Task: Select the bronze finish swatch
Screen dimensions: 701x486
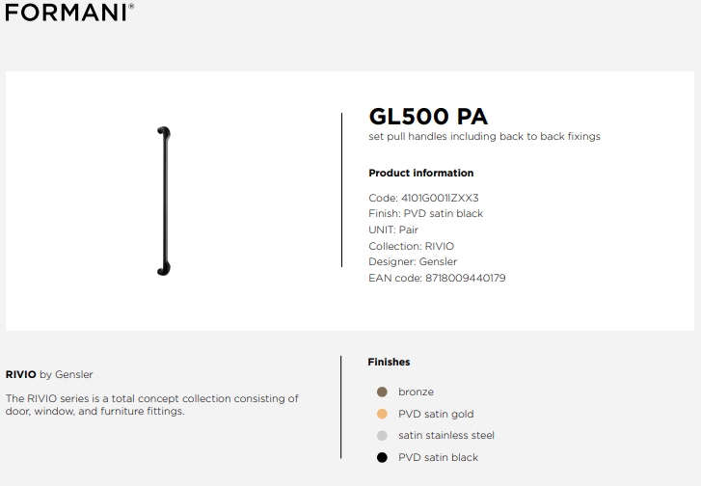Action: 382,392
